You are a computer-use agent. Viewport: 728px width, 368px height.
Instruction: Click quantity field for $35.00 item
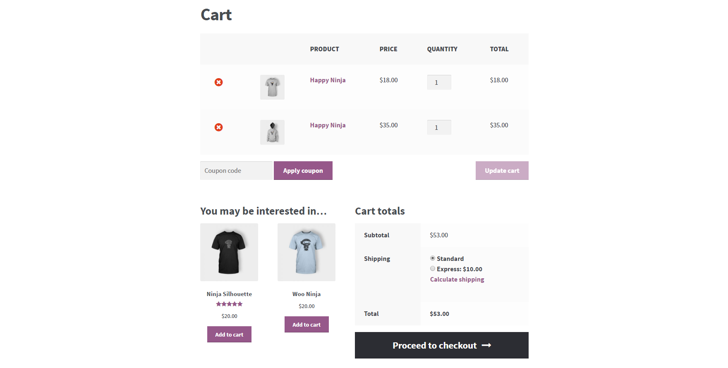click(439, 127)
